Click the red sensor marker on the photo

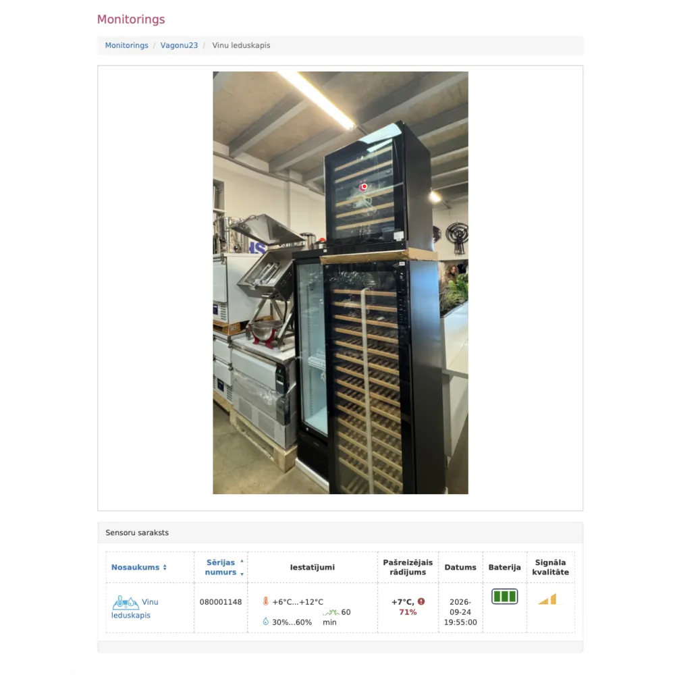[364, 187]
